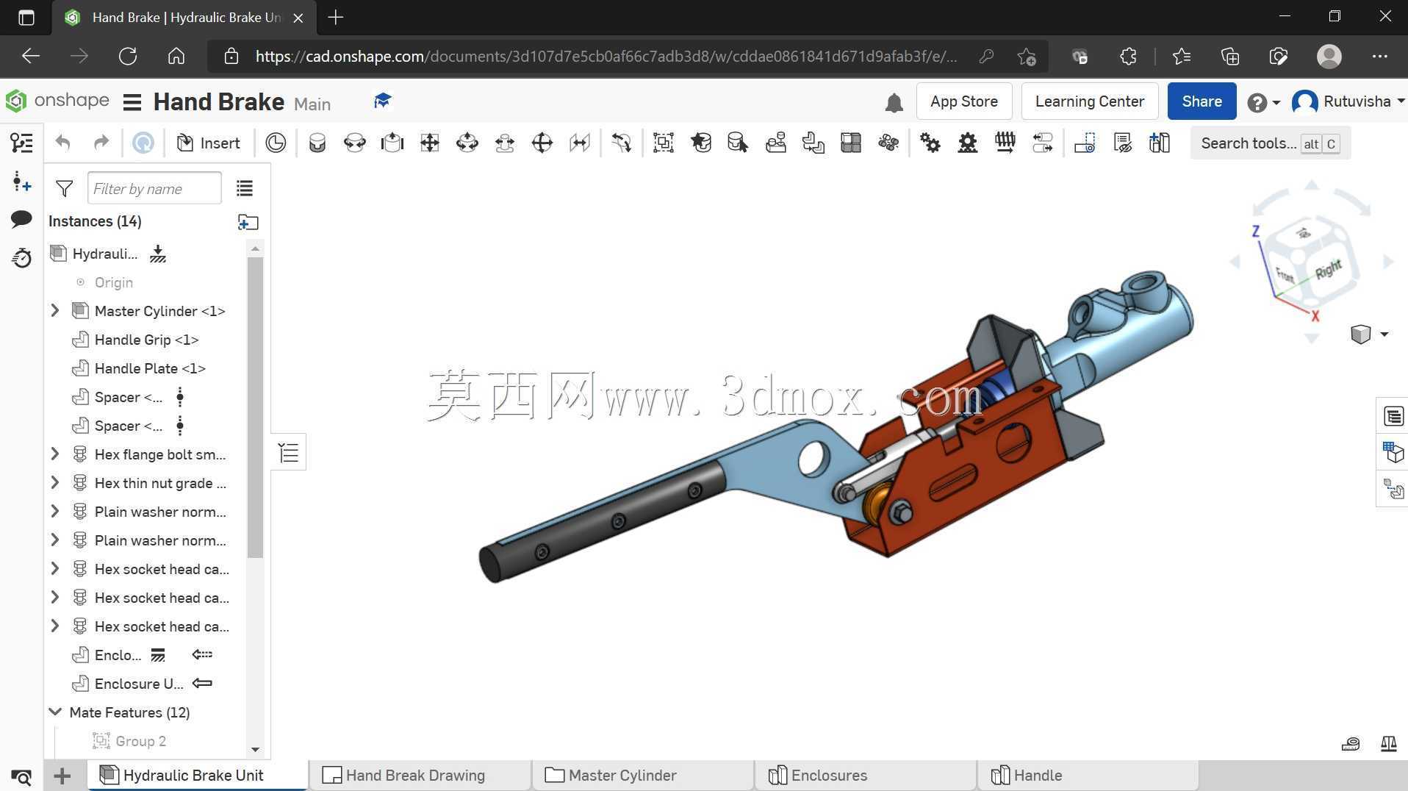The image size is (1408, 791).
Task: Open the Learning Center
Action: tap(1090, 101)
